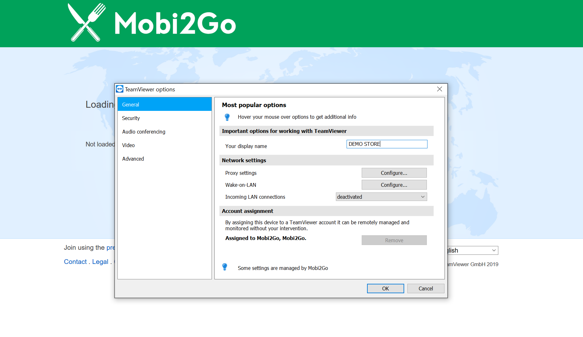Select the General category
The width and height of the screenshot is (583, 337).
pyautogui.click(x=164, y=104)
